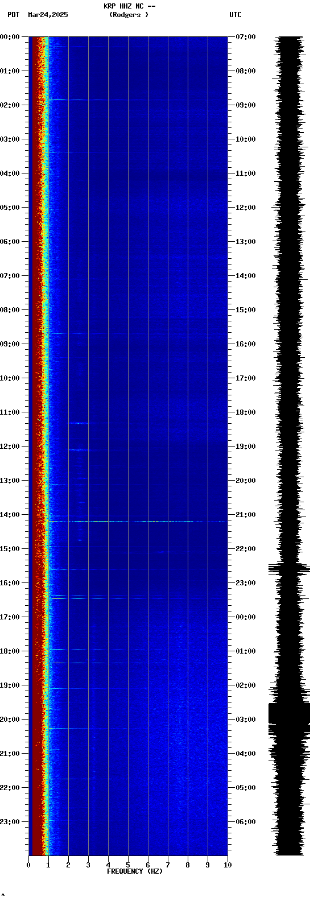Click the 10 Hz frequency tick label

[228, 865]
